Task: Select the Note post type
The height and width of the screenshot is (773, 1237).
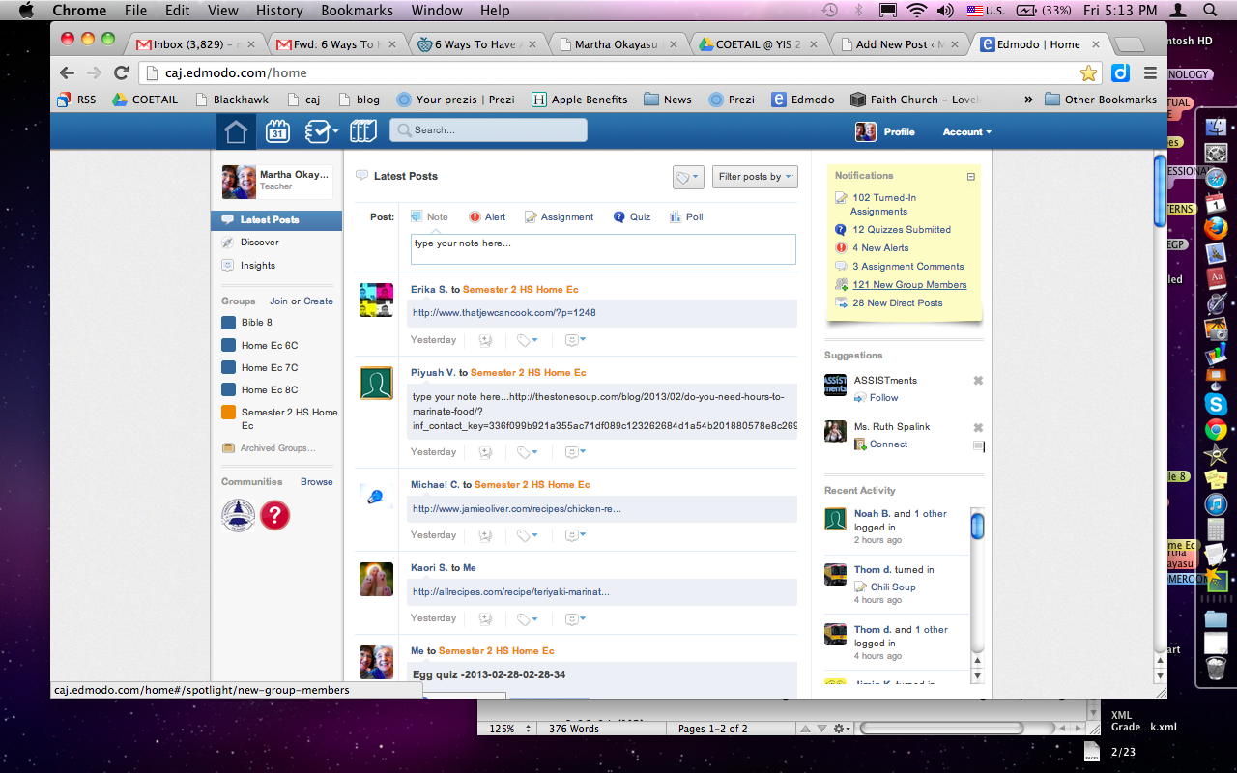Action: pyautogui.click(x=429, y=216)
